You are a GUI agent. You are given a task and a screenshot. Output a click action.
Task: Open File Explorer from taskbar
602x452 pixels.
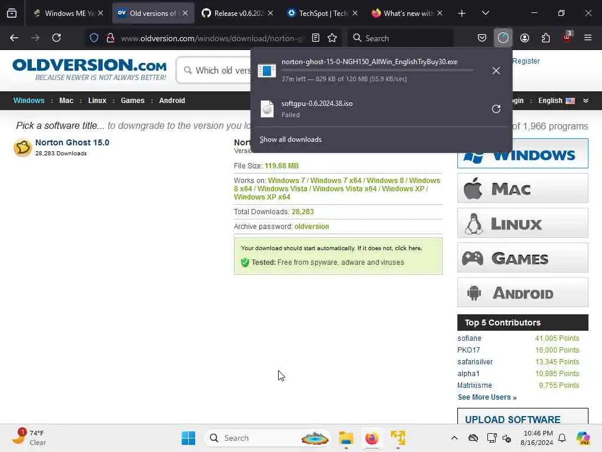point(346,438)
